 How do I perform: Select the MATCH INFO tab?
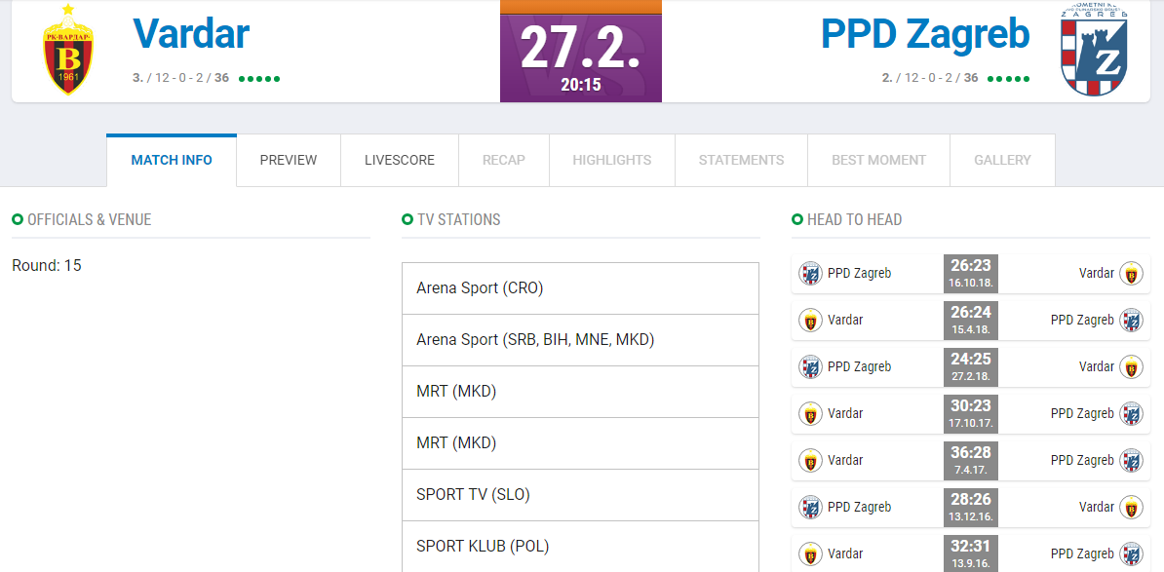[172, 160]
